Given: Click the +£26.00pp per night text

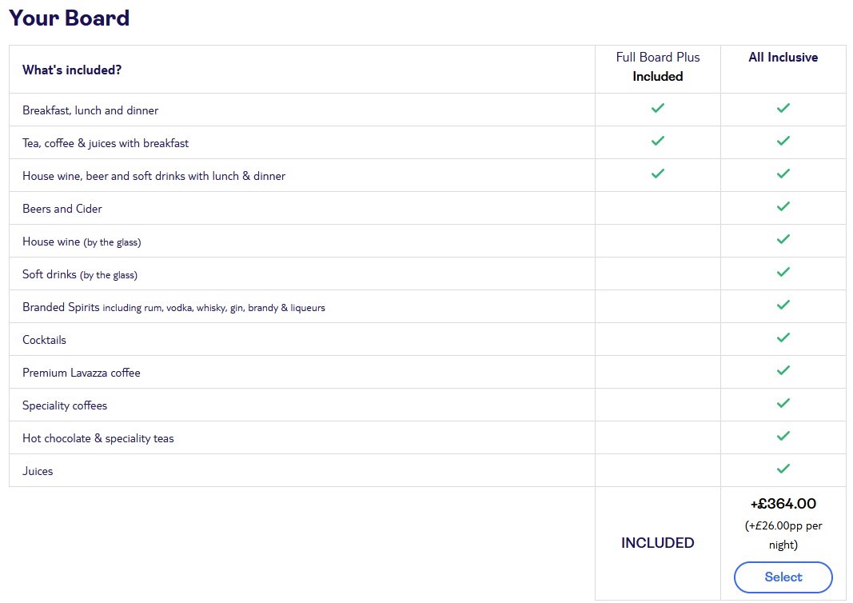Looking at the screenshot, I should (x=783, y=535).
